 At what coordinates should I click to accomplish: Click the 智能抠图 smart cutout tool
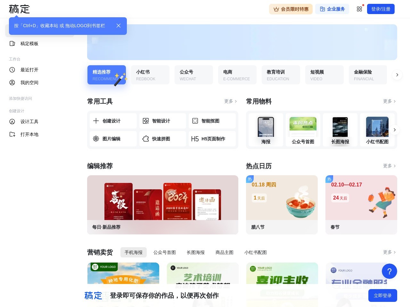(212, 121)
